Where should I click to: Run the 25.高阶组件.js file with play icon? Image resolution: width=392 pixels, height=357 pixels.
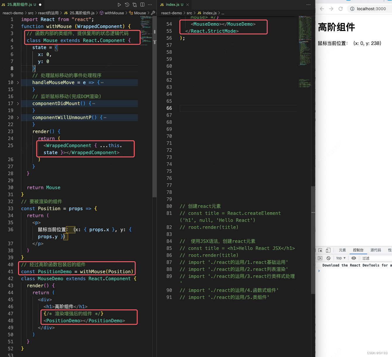click(x=119, y=5)
